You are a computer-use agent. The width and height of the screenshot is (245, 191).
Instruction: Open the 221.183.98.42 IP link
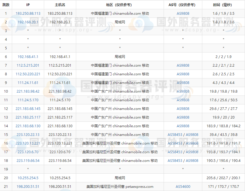(x=28, y=91)
